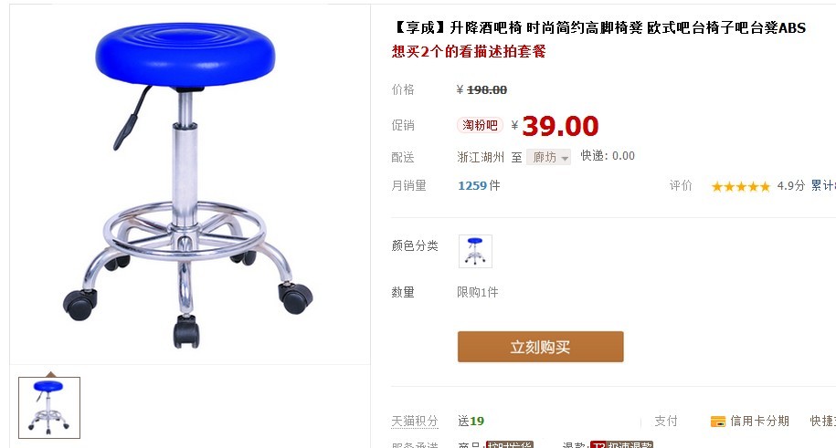Click the red 想买2个的看描述拍套餐 subtitle

469,51
